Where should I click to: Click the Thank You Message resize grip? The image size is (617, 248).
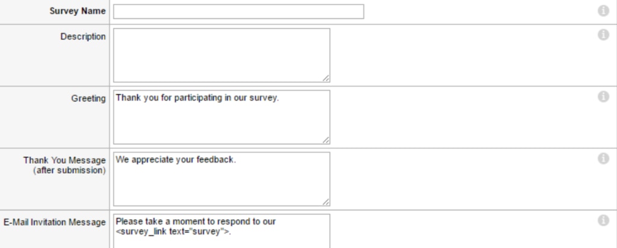pos(326,202)
